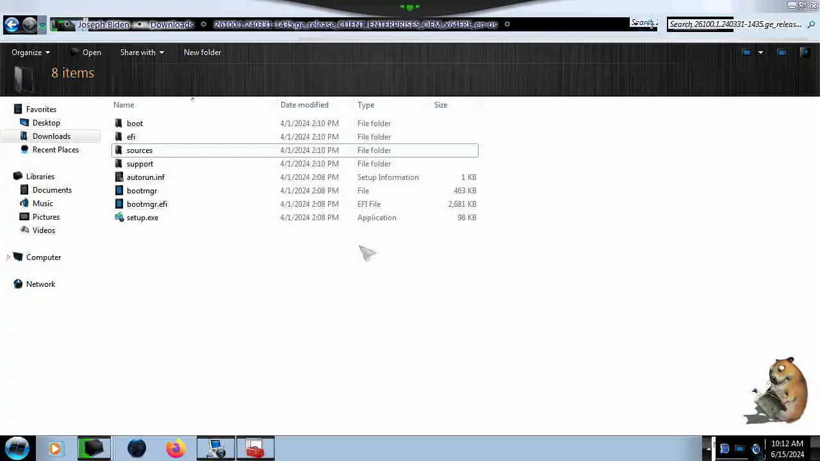The height and width of the screenshot is (461, 820).
Task: Select the autorun.inf file icon
Action: point(119,177)
